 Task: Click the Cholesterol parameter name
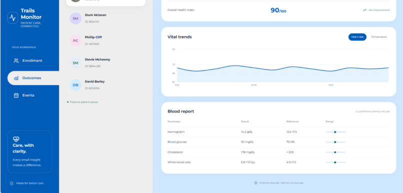coord(175,152)
